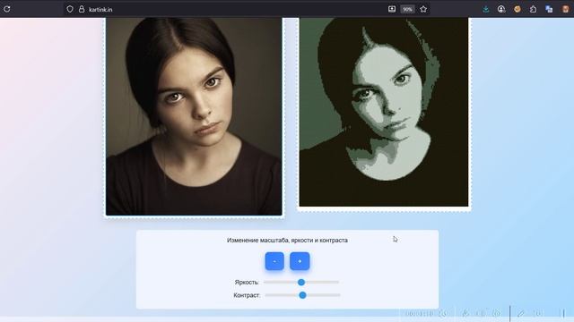Toggle reader or picture view icon in address bar
The height and width of the screenshot is (322, 574).
tap(392, 9)
